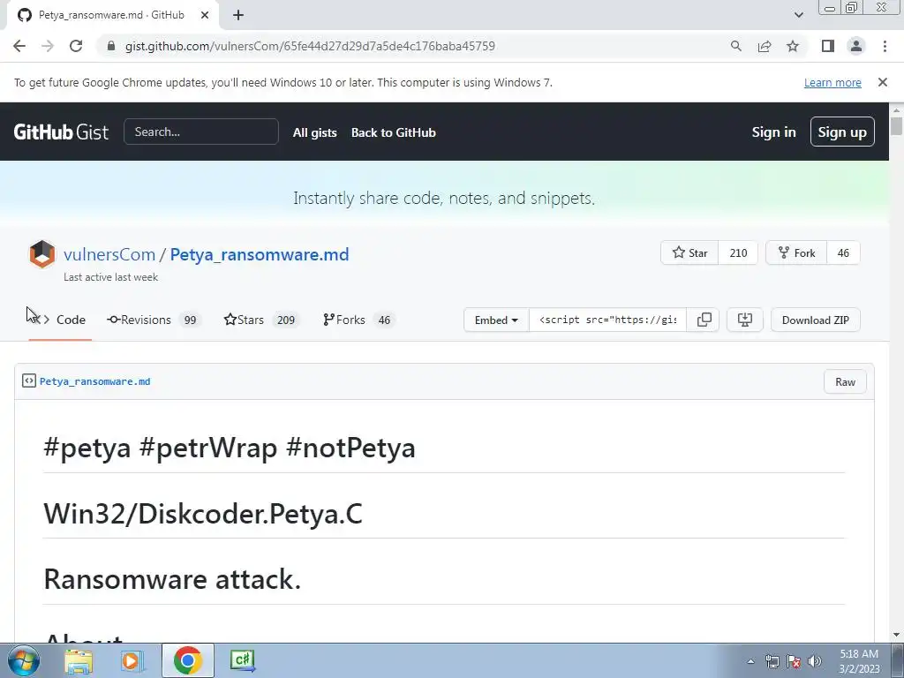
Task: Click the Sign up button
Action: point(842,132)
